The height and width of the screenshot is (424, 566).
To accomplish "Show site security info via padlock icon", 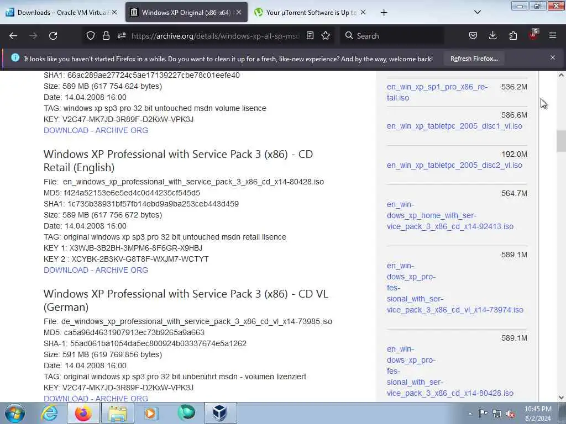I will point(106,36).
